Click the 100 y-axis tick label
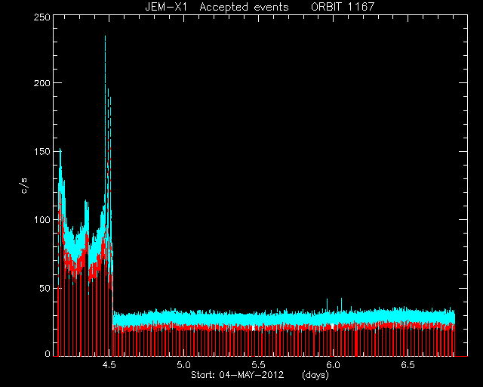 point(42,220)
